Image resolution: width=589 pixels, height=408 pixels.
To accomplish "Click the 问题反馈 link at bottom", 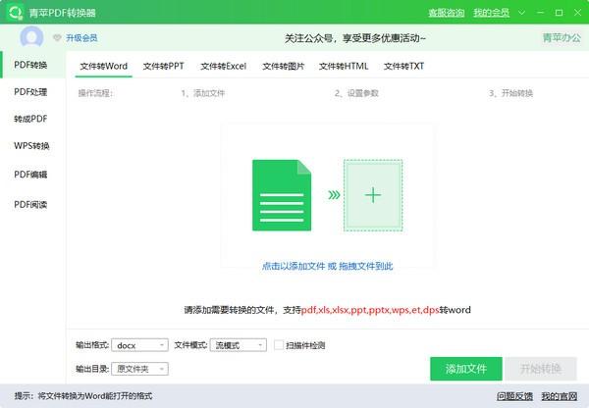I will pyautogui.click(x=514, y=396).
